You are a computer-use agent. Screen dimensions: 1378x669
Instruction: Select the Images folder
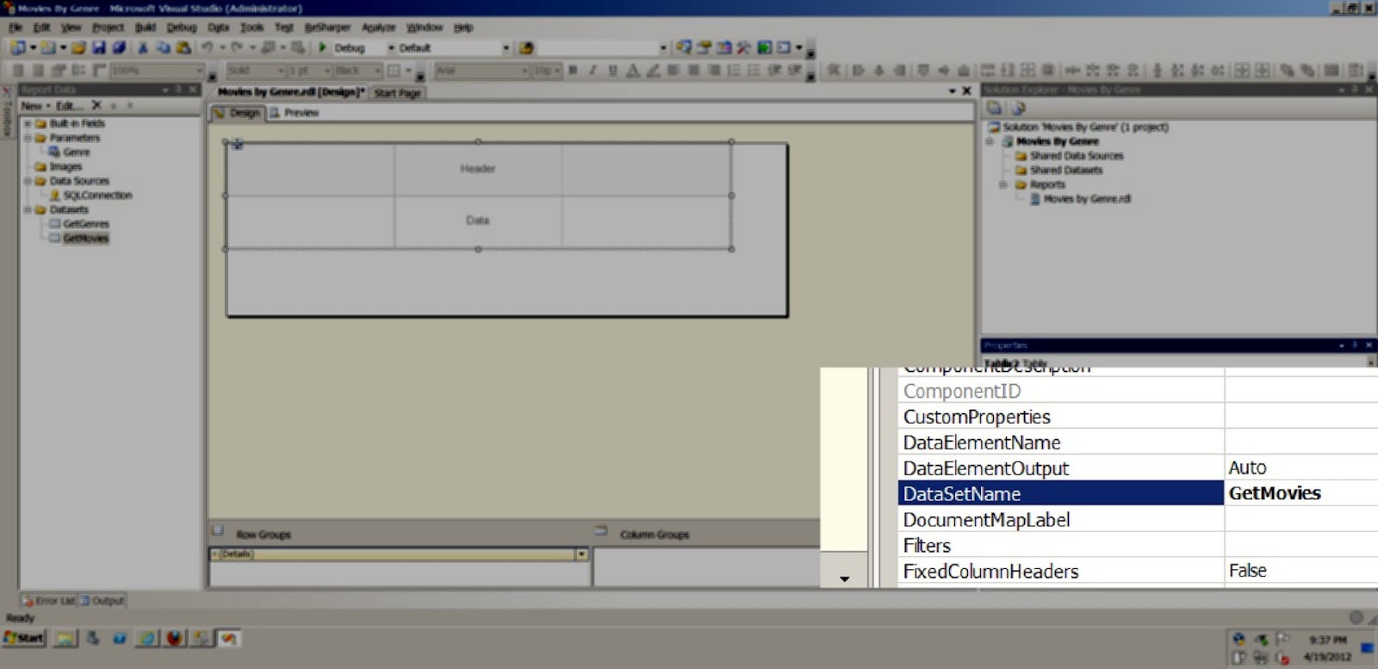point(65,167)
